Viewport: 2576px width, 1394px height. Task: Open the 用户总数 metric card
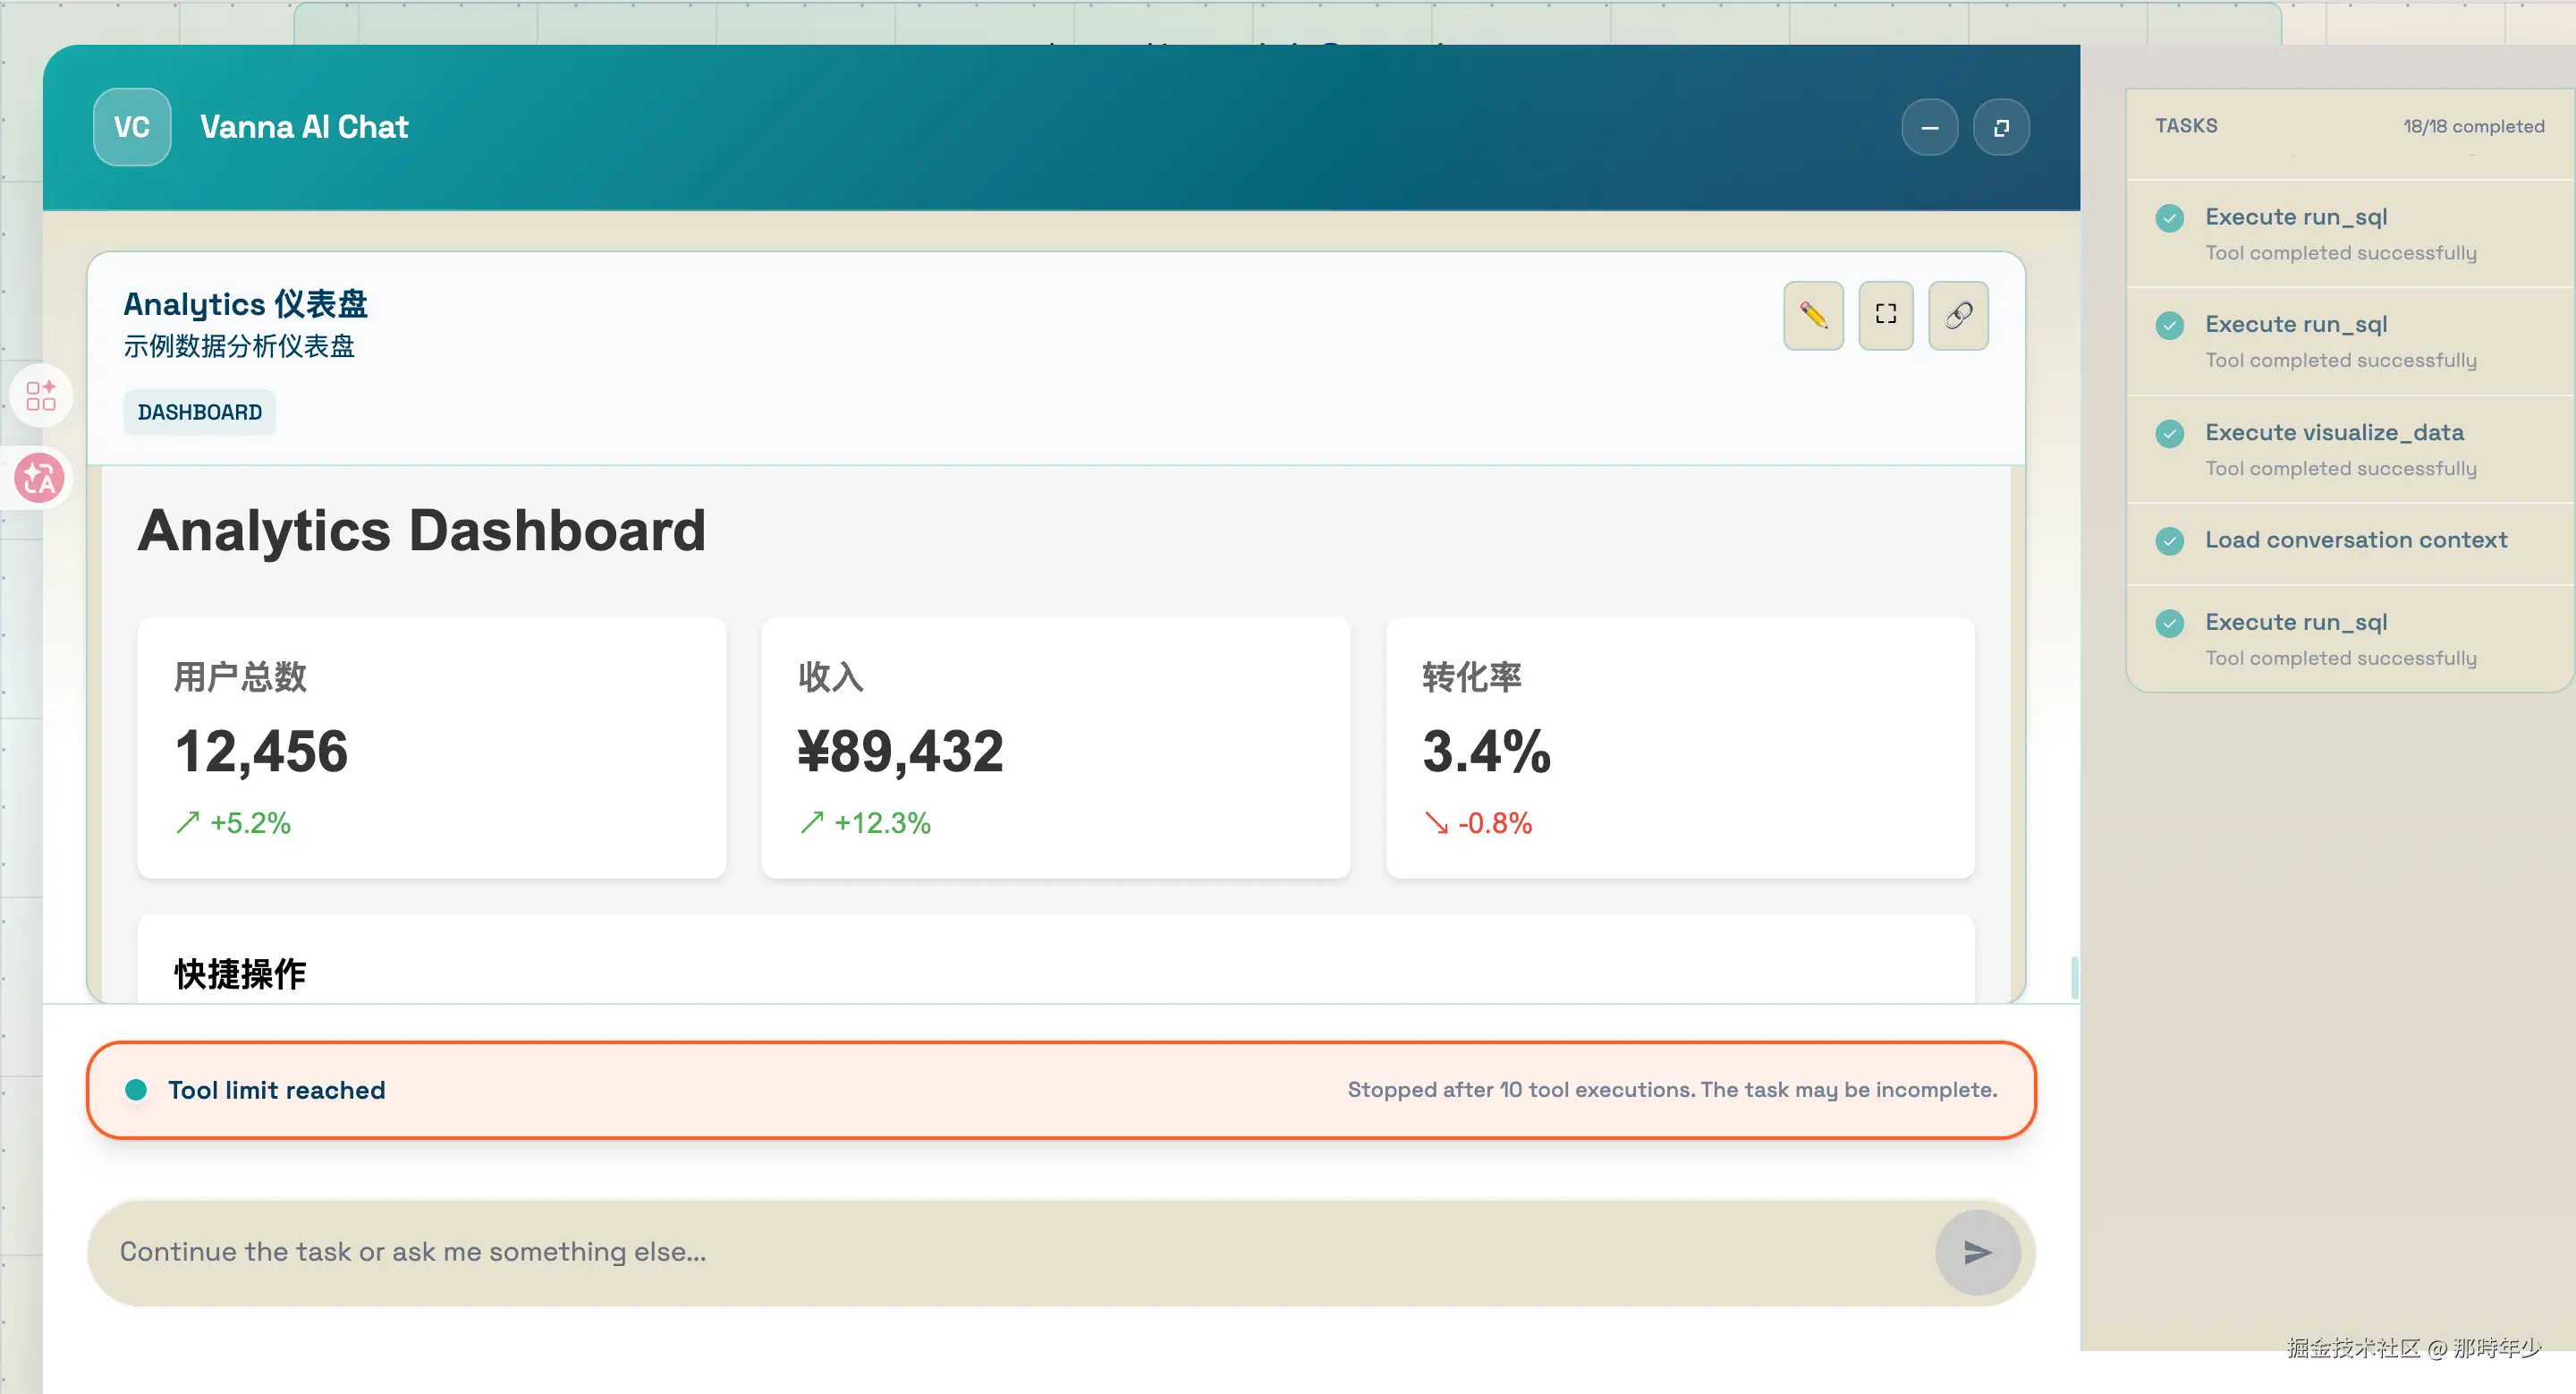[x=431, y=748]
